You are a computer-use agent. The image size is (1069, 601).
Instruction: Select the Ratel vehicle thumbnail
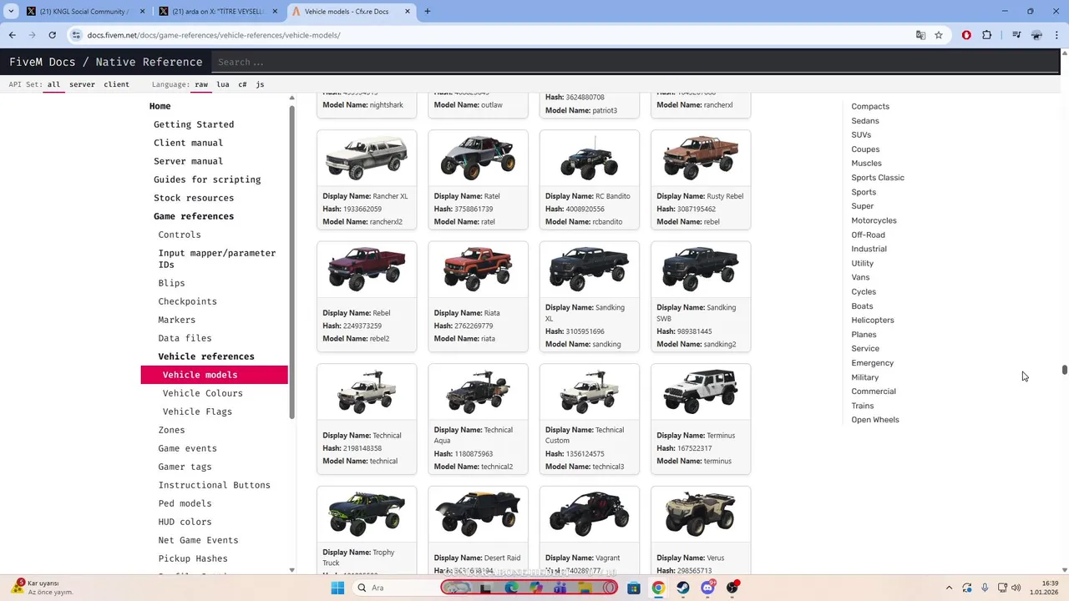(478, 157)
